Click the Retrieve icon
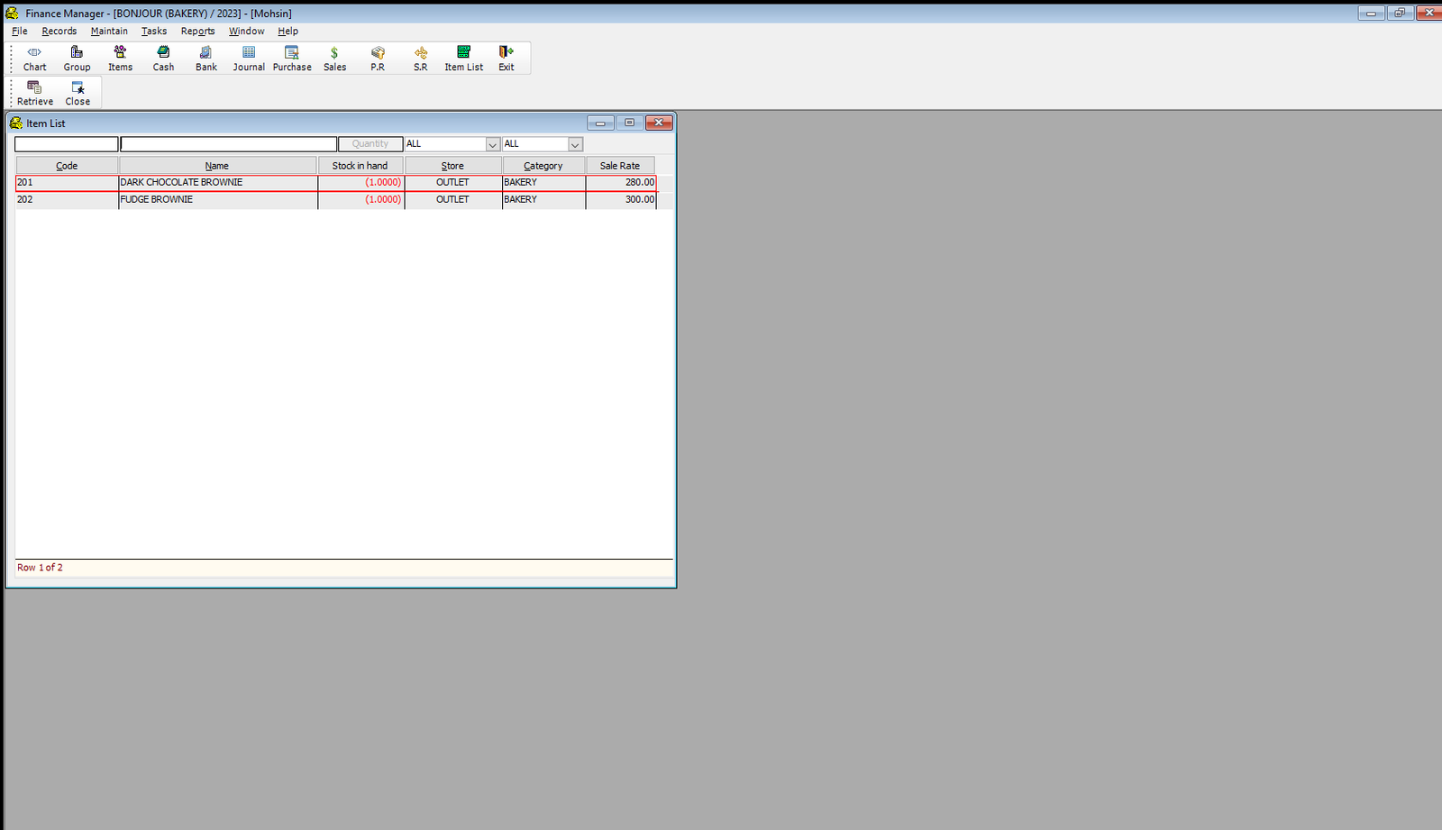The image size is (1442, 830). [34, 92]
